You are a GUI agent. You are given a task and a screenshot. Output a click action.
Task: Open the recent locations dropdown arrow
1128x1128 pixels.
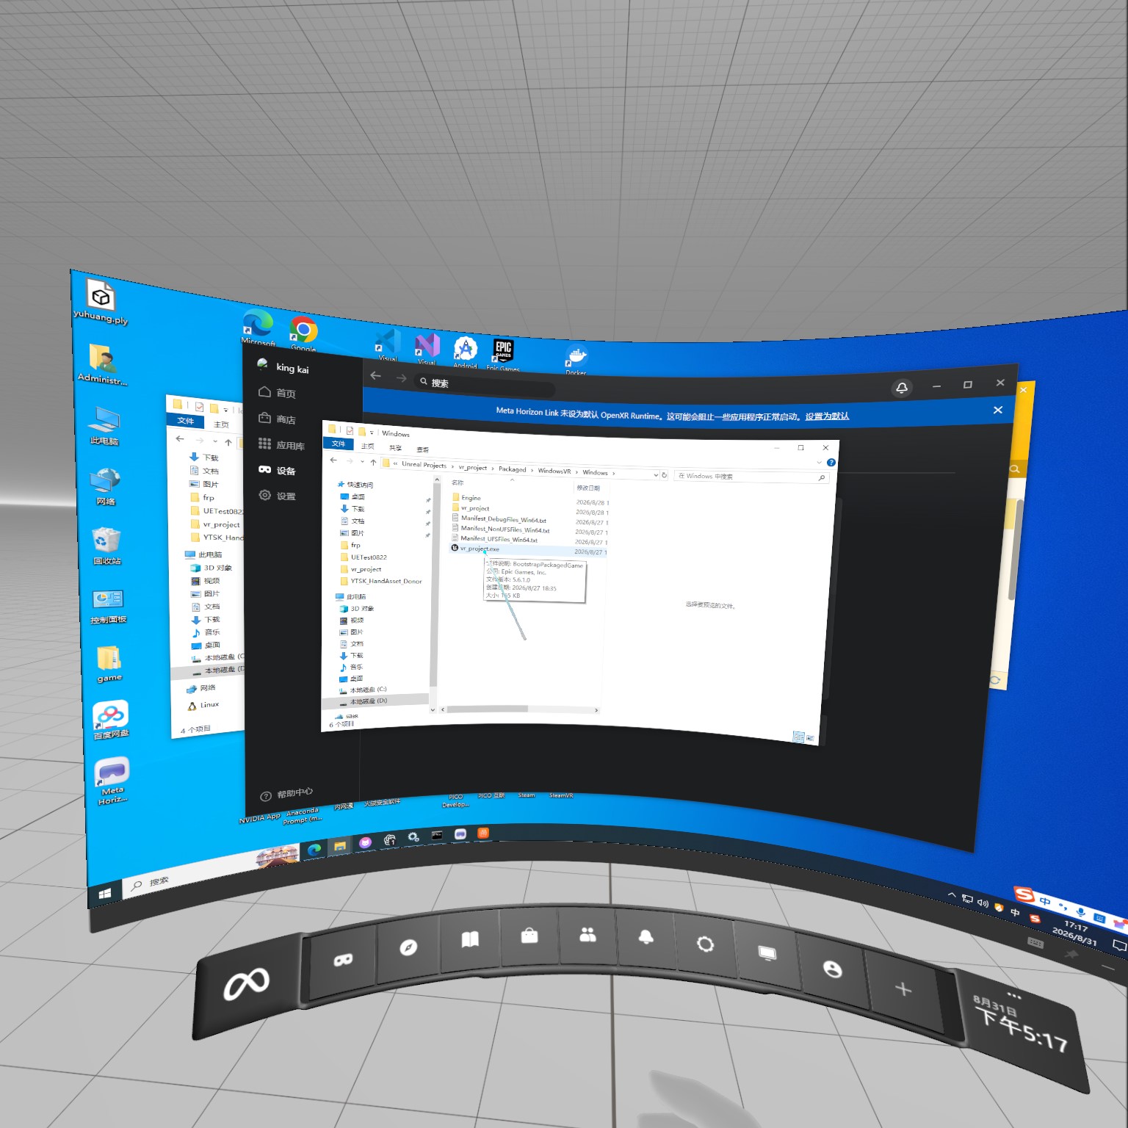[362, 462]
